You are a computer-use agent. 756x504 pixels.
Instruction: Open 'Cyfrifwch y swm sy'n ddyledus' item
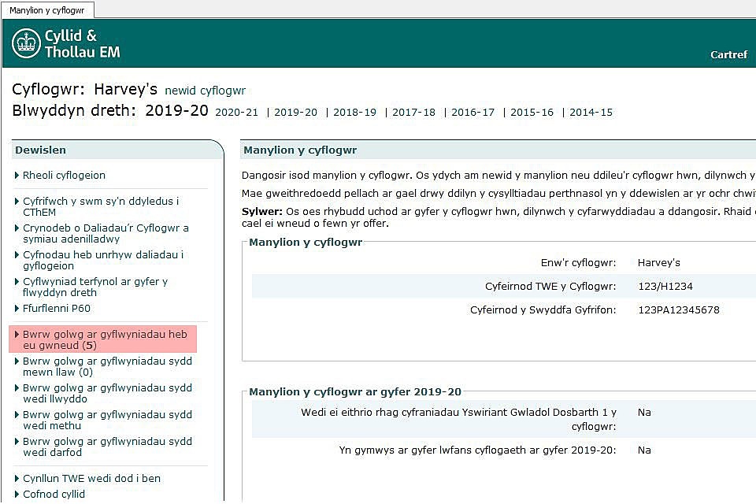101,206
